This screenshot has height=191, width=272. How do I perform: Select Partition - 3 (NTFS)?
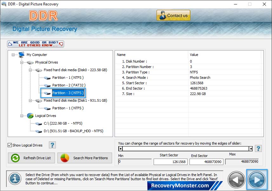[x=68, y=93]
